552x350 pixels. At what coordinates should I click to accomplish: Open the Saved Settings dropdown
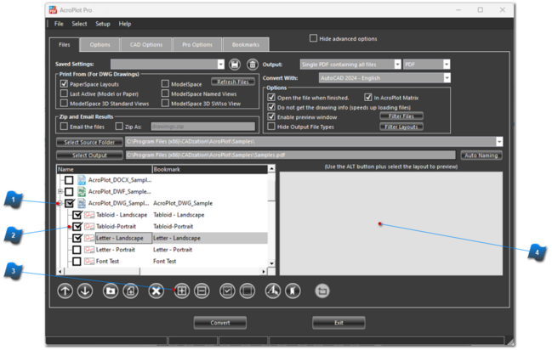(x=221, y=65)
